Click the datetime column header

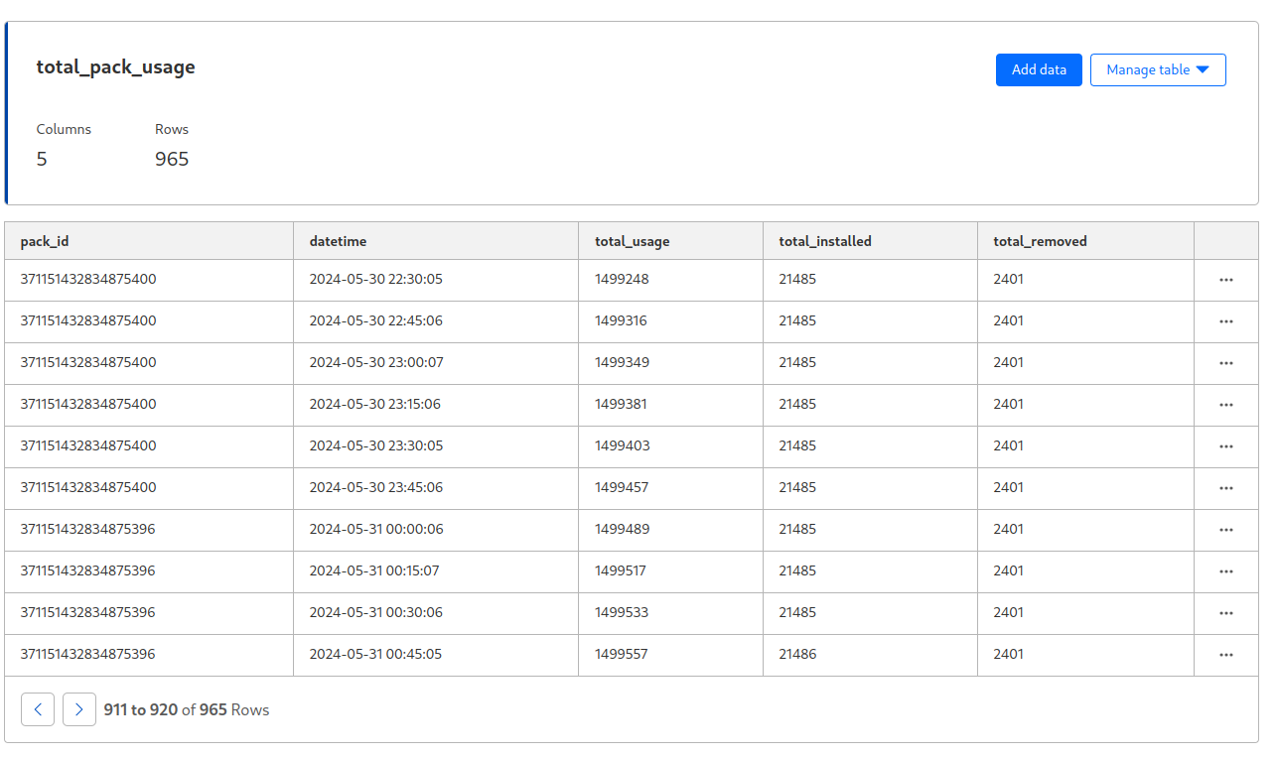point(339,241)
